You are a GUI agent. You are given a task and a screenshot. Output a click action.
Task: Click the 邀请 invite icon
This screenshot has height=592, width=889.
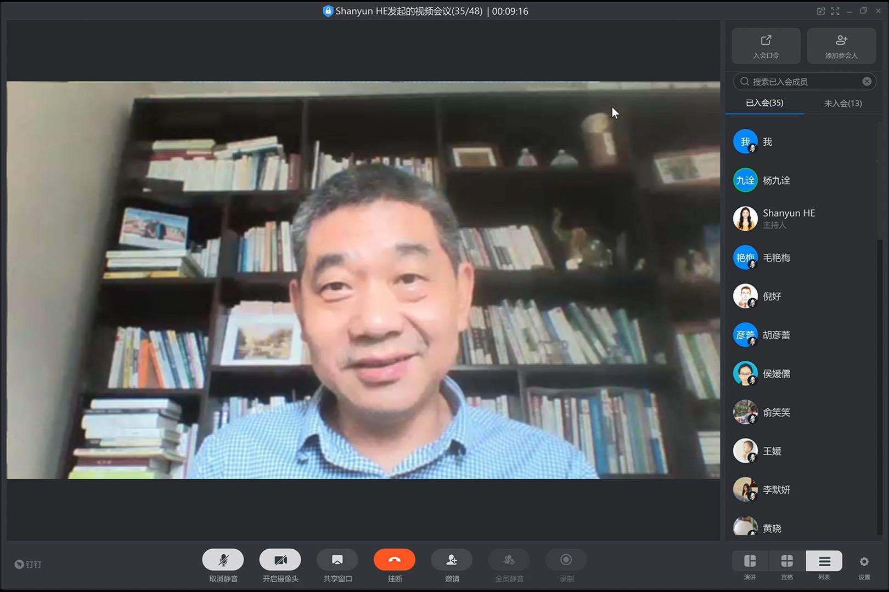click(451, 560)
